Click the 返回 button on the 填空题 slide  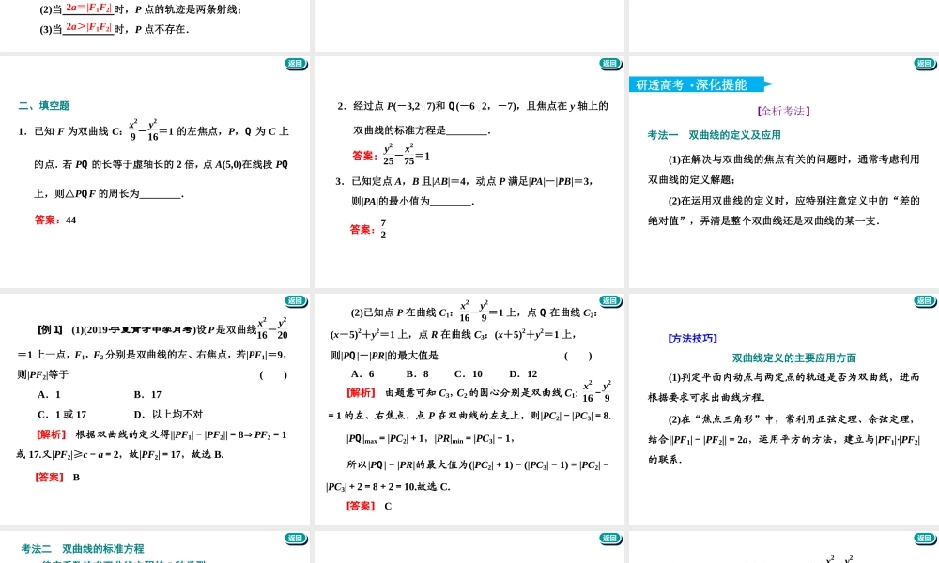(x=296, y=65)
